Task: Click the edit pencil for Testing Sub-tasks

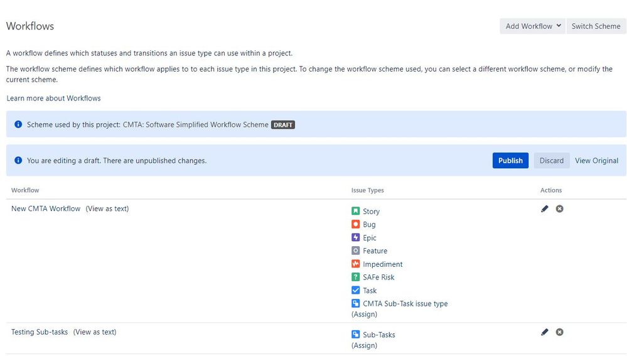Action: 545,332
